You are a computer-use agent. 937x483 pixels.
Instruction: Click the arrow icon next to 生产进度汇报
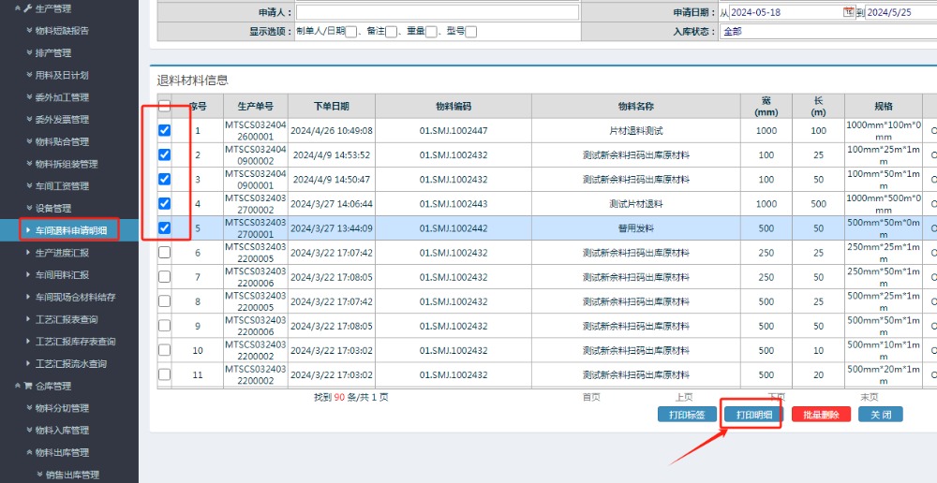28,253
